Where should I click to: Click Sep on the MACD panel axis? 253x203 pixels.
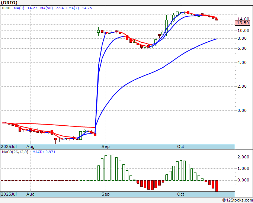click(106, 194)
